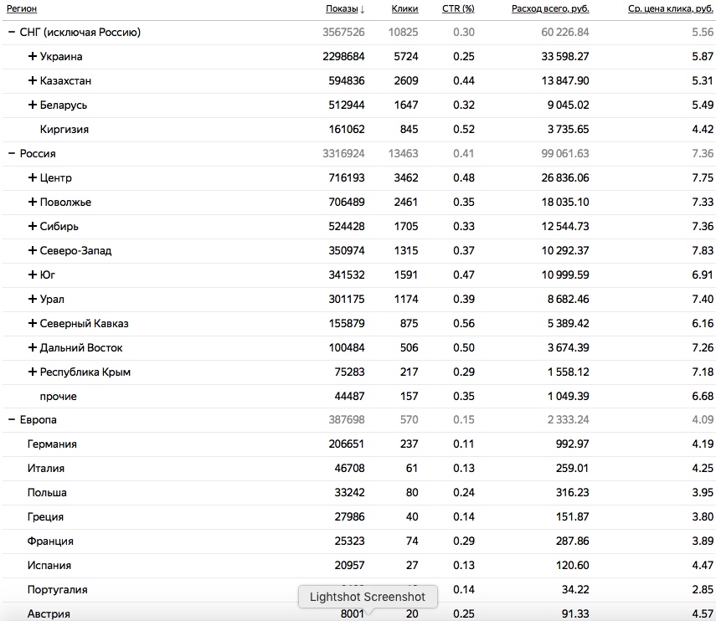Expand the Центр region
This screenshot has width=716, height=621.
click(x=33, y=177)
